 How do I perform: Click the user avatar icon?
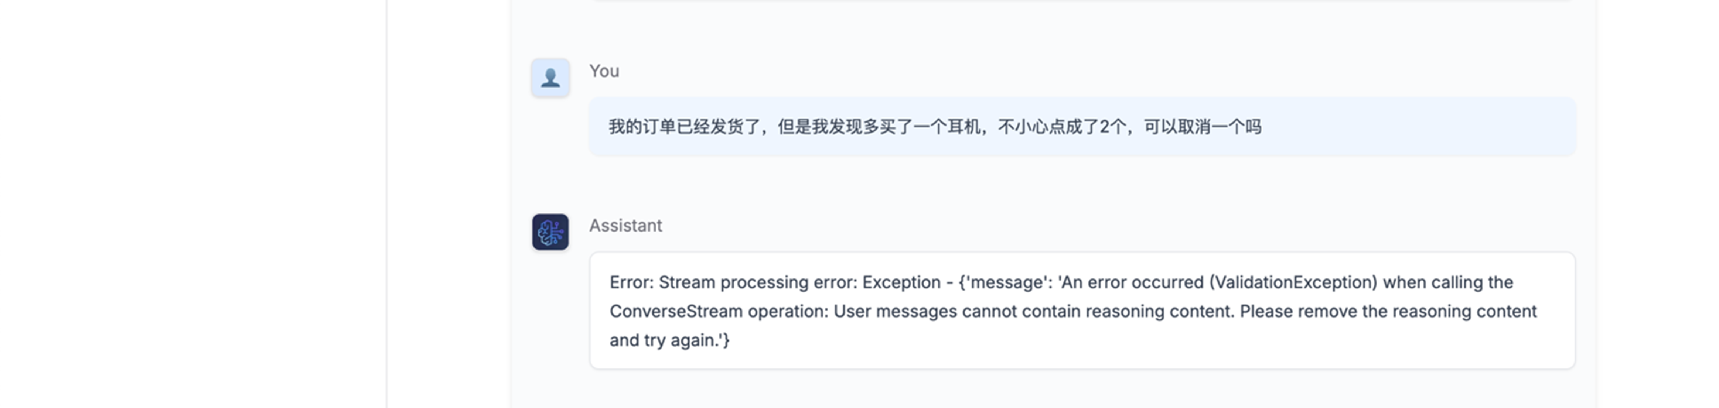click(x=550, y=78)
